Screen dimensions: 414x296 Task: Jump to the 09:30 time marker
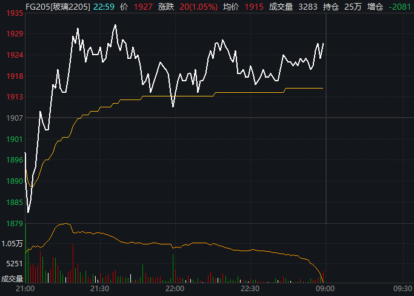402,289
